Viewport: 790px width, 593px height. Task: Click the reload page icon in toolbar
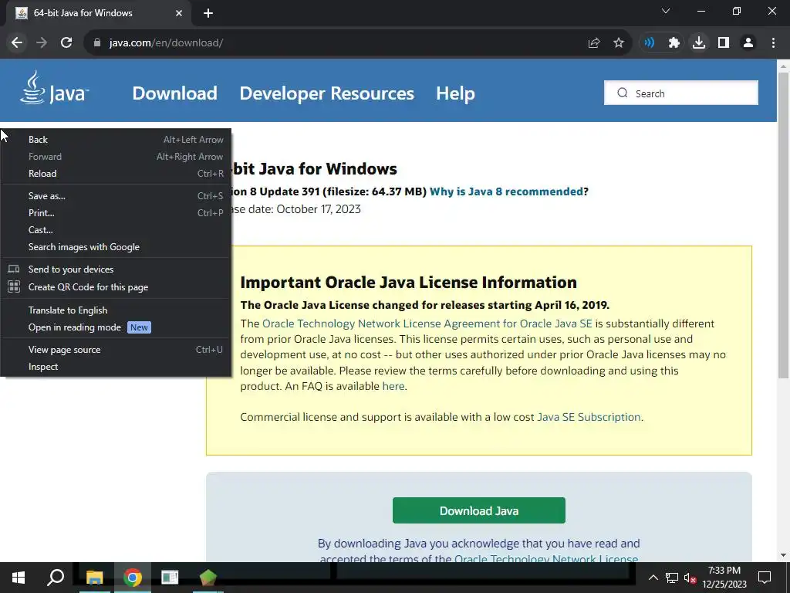(x=66, y=43)
